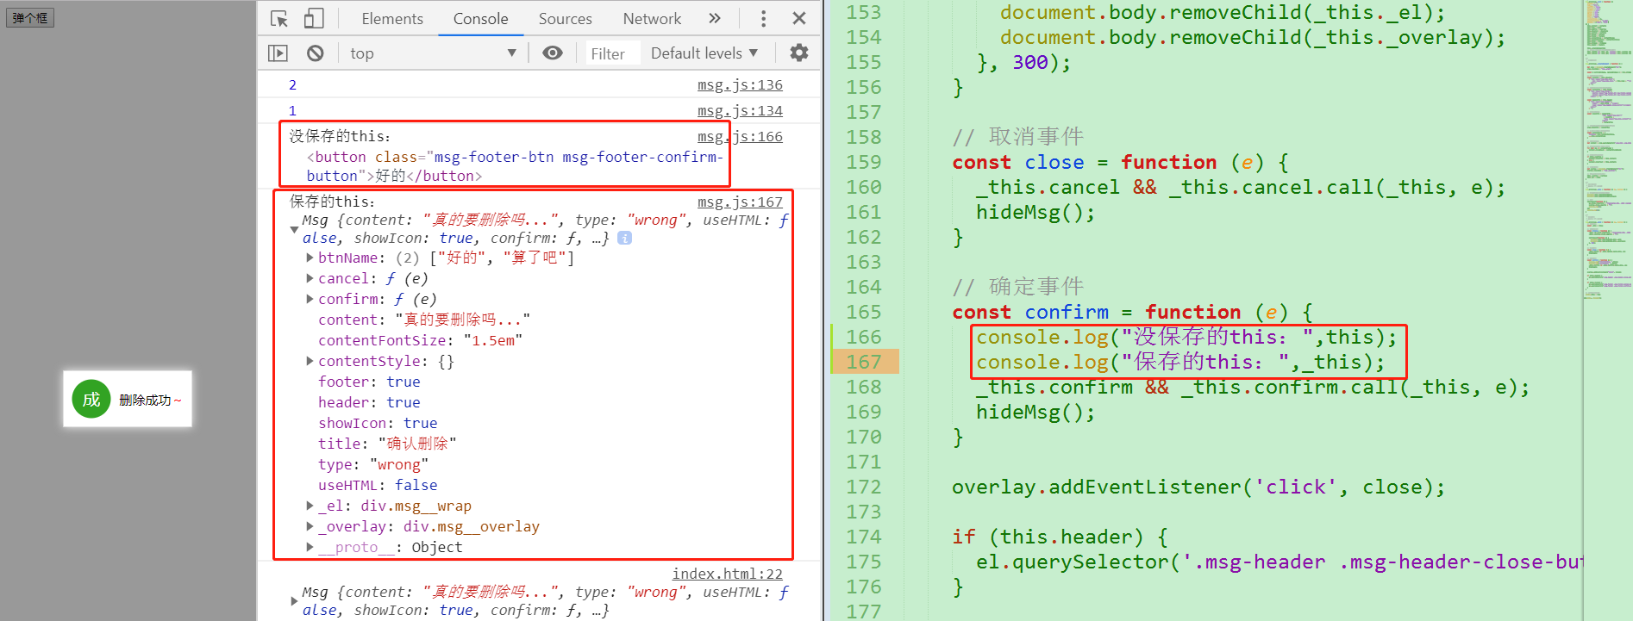Viewport: 1633px width, 621px height.
Task: Click the console log value 1
Action: point(292,110)
